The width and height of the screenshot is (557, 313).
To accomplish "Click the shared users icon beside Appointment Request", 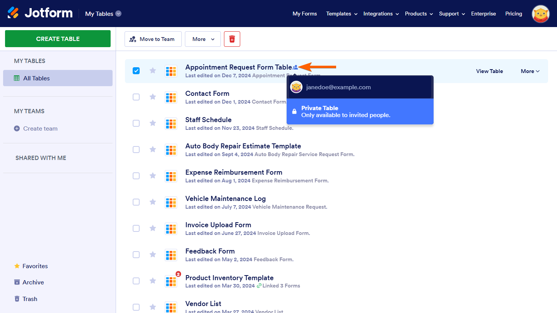I will pos(296,68).
